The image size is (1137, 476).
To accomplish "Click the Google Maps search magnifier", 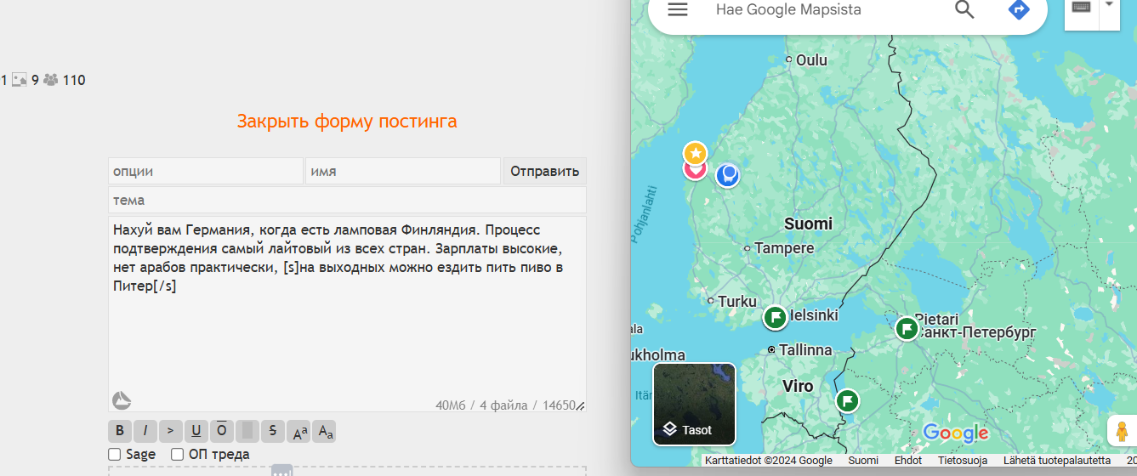I will click(964, 9).
